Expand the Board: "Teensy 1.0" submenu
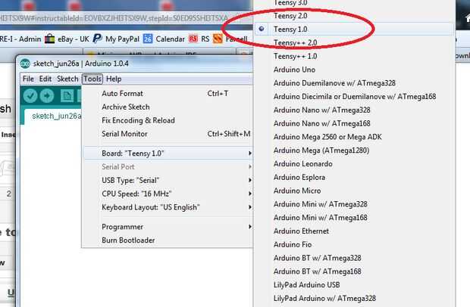Screen dimensions: 470x307 pos(168,153)
